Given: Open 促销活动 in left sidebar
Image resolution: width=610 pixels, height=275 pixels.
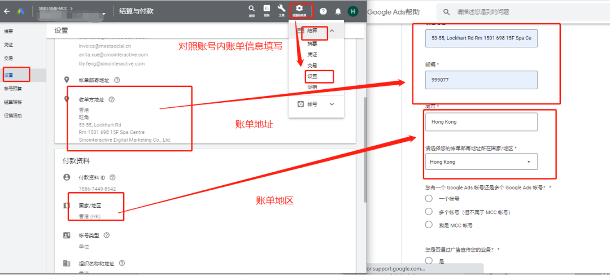Looking at the screenshot, I should point(13,116).
